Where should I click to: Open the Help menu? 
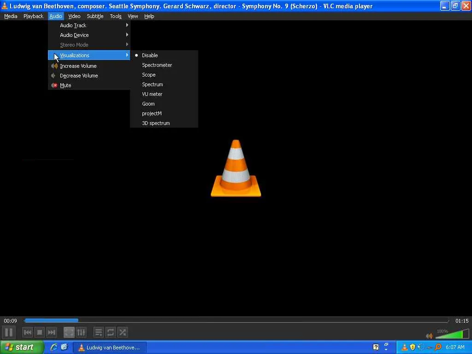149,16
